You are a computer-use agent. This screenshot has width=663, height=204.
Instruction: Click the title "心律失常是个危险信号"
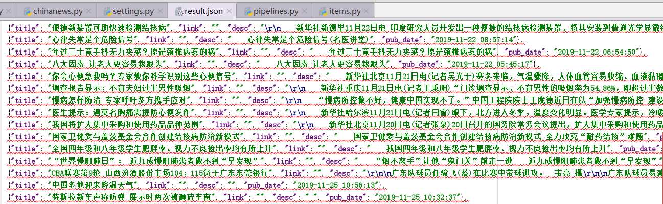[x=92, y=39]
